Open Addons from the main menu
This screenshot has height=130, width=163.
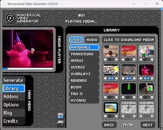[x=14, y=96]
